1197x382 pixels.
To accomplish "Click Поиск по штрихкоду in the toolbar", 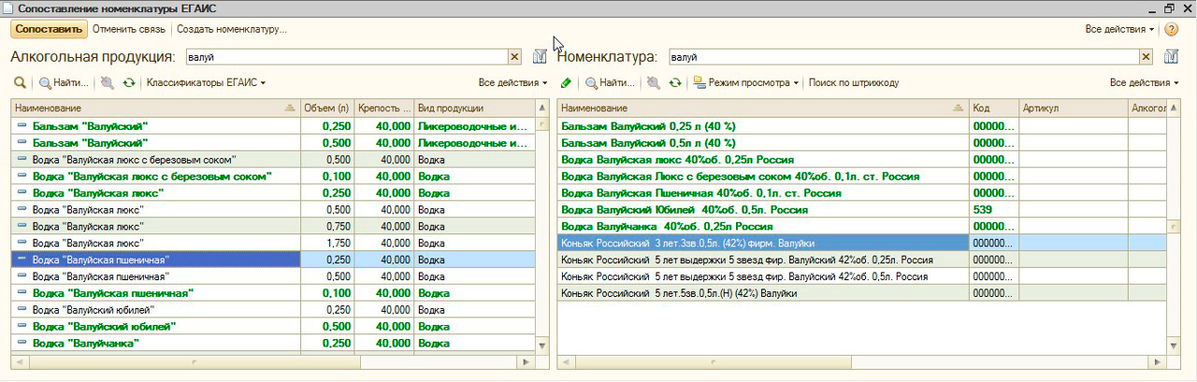I will pos(853,83).
